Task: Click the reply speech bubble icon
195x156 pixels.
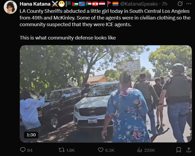Action: [x=23, y=150]
